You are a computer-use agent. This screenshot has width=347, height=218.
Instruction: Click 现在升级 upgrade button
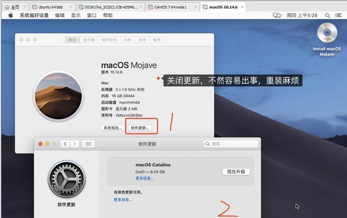[x=236, y=172]
